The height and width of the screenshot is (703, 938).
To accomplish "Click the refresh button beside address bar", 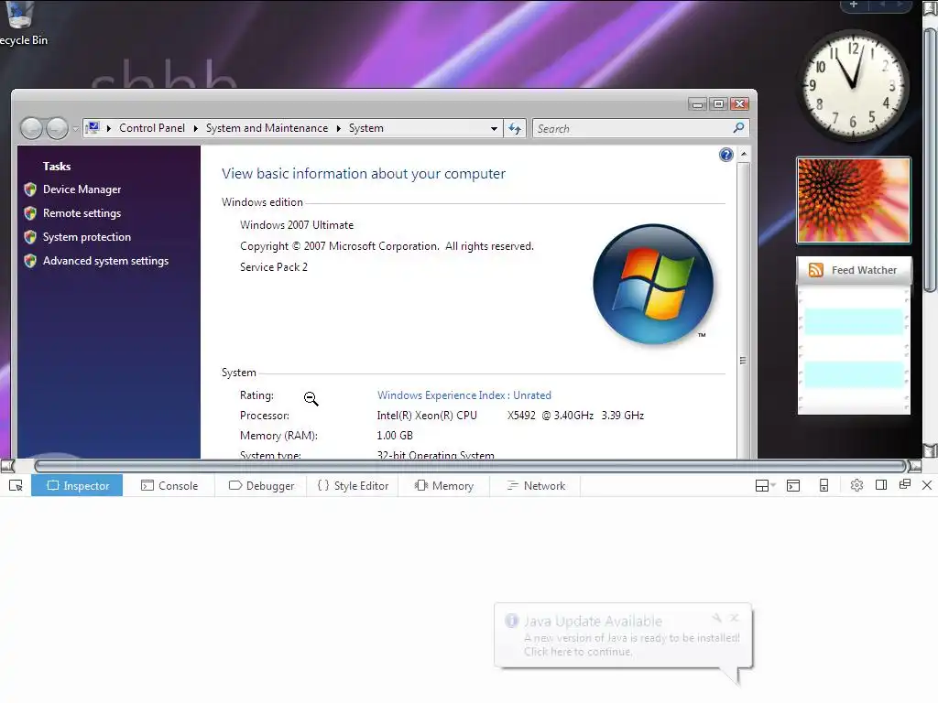I will [x=515, y=128].
